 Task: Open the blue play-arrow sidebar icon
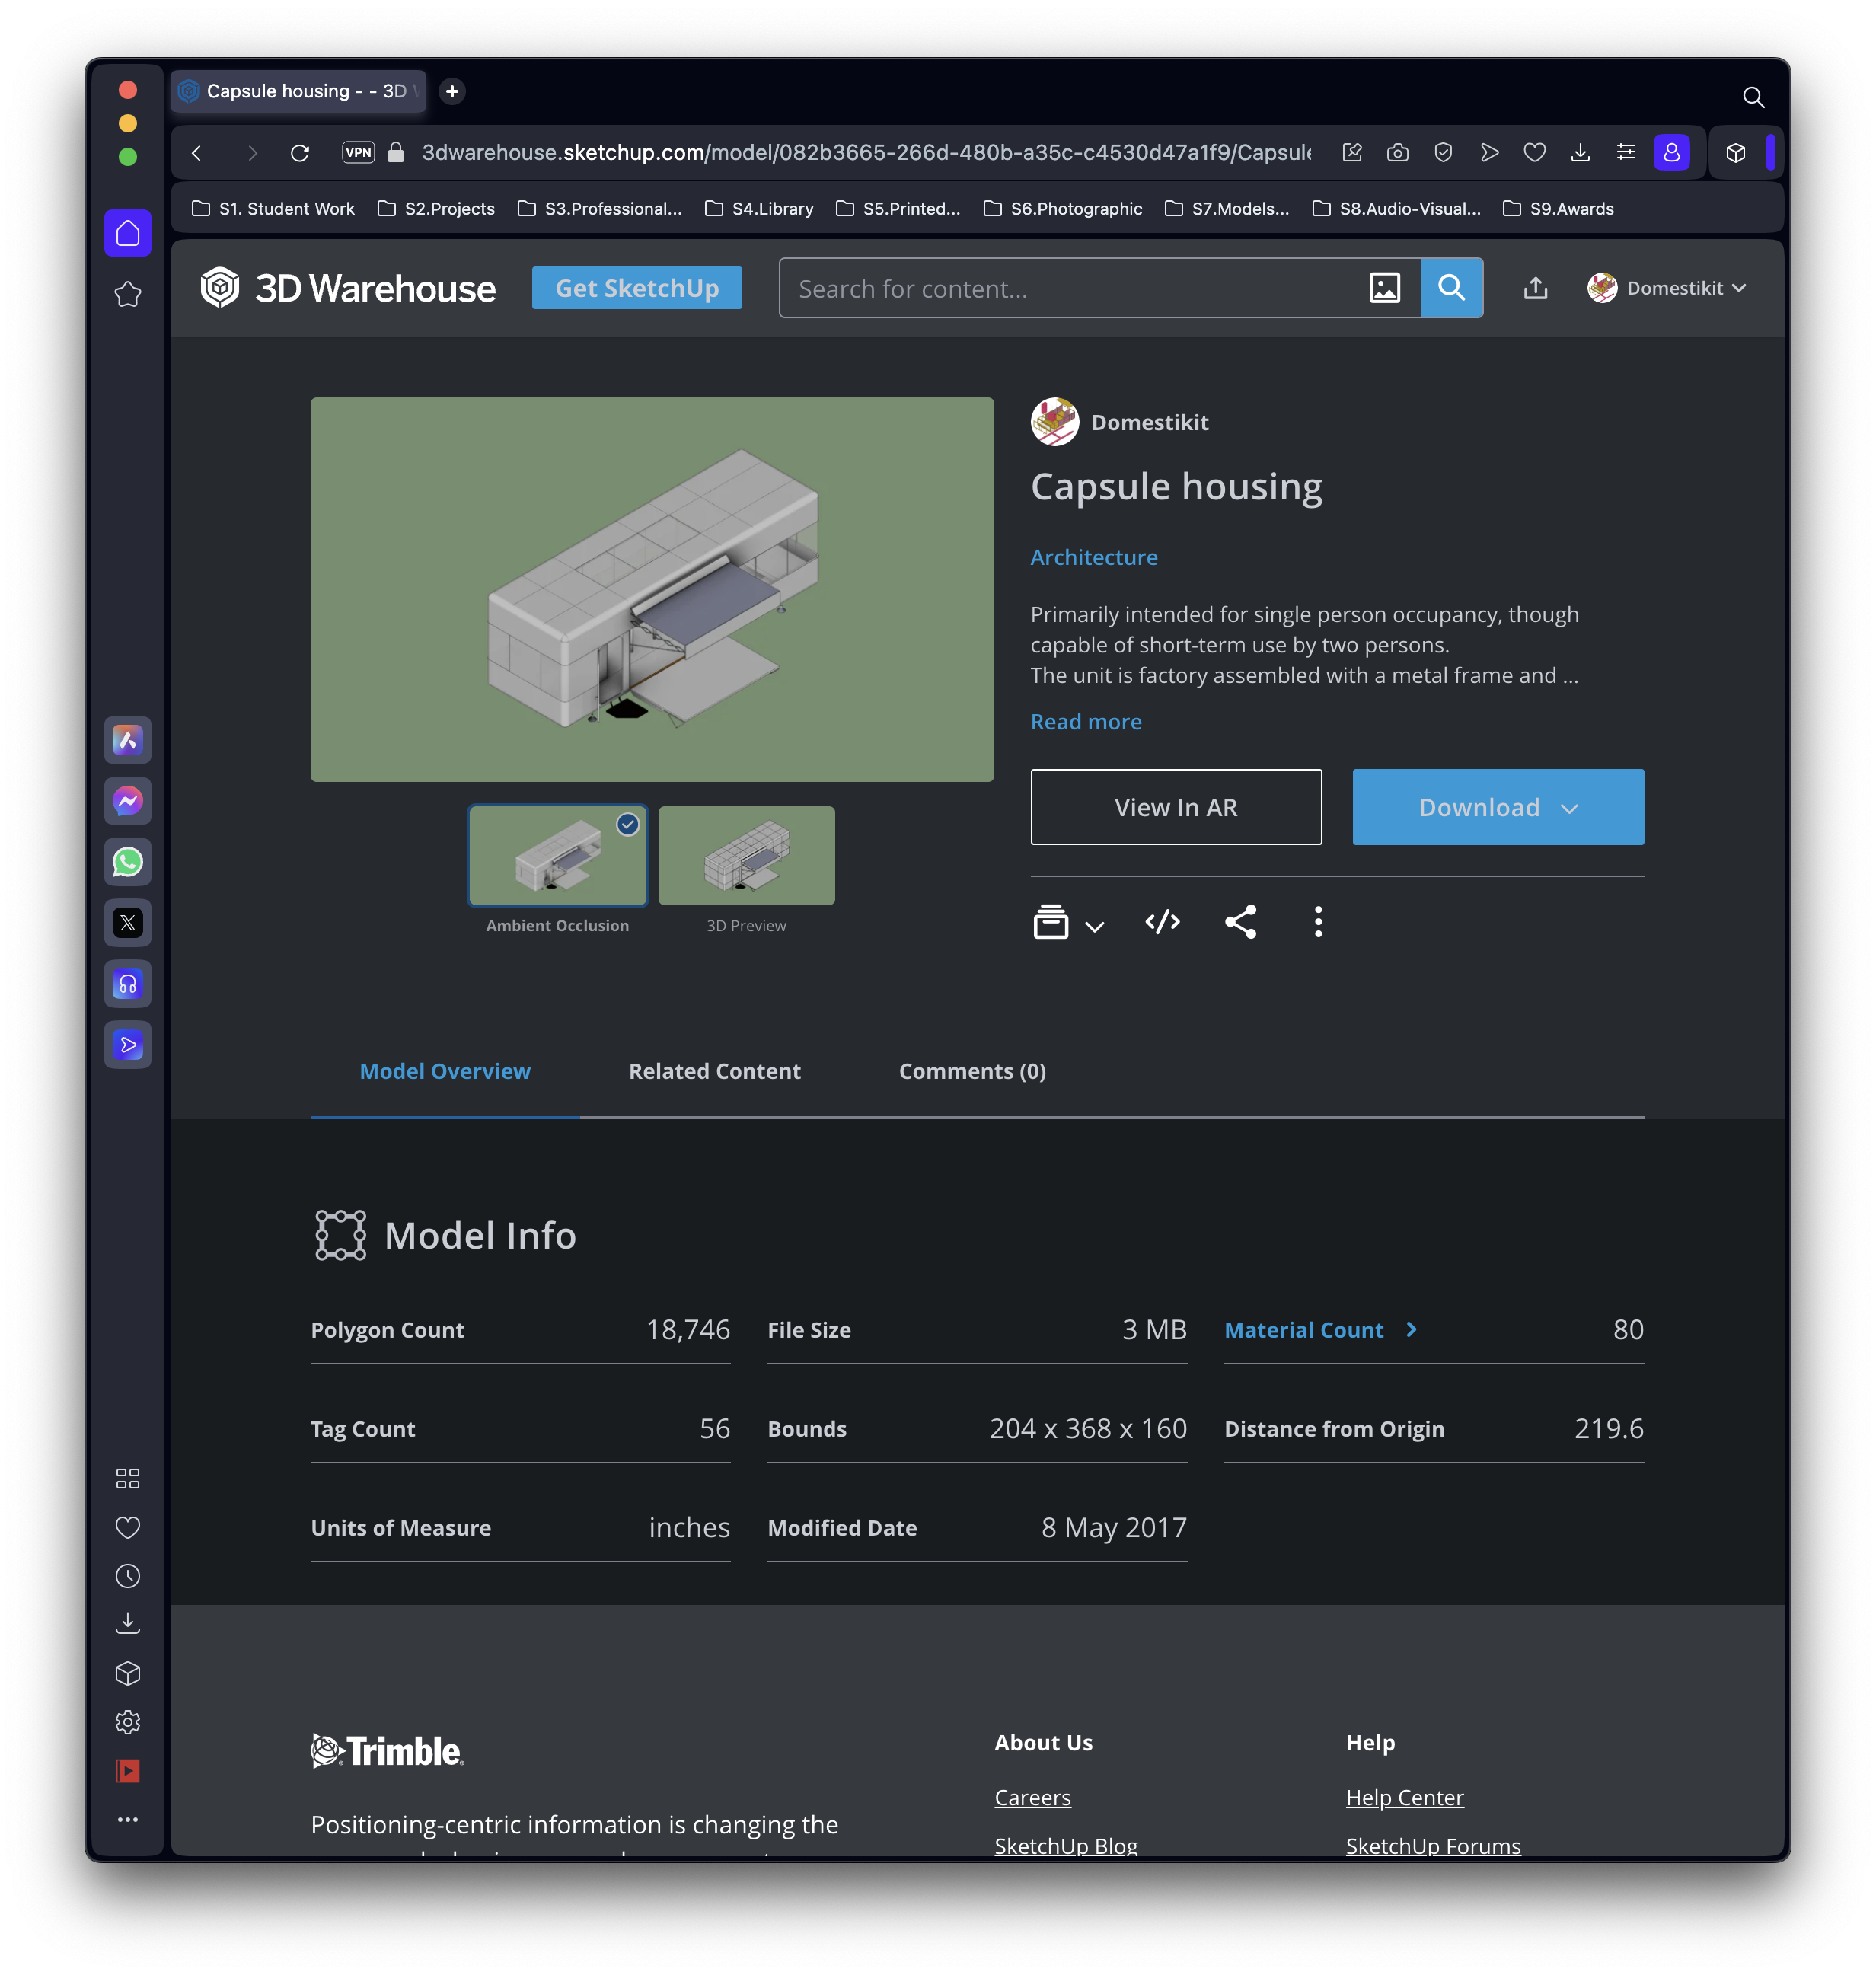pos(128,1045)
